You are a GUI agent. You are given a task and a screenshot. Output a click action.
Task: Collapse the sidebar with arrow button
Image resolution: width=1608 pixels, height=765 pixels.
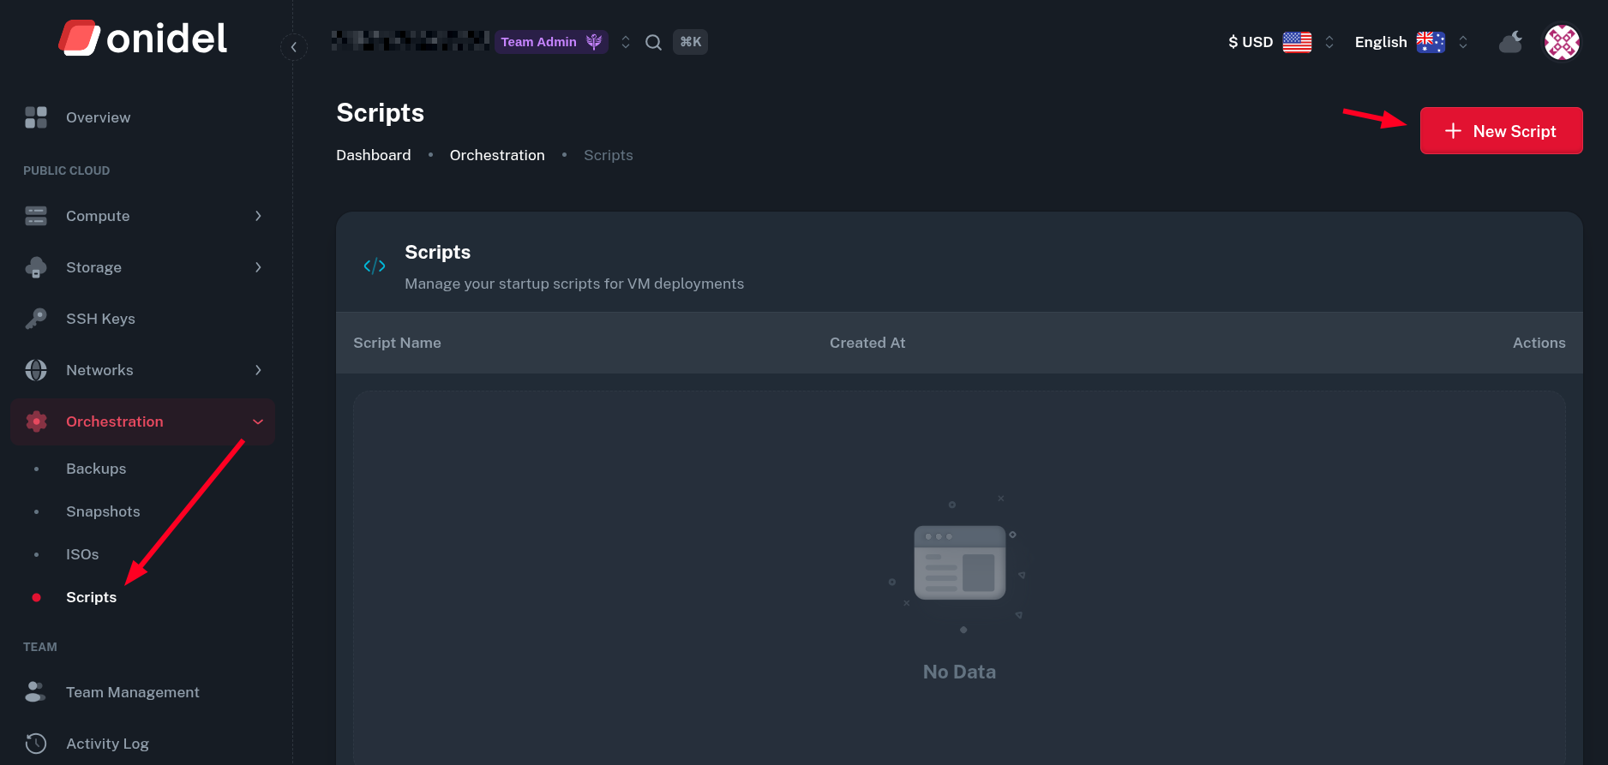[294, 47]
